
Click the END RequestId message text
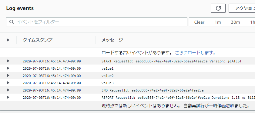click(x=153, y=90)
